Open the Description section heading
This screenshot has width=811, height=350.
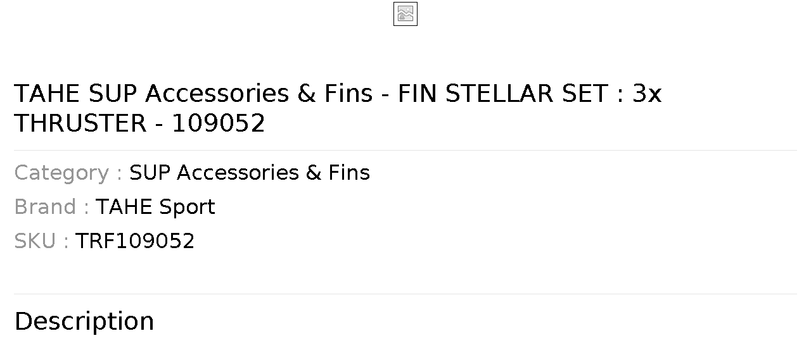84,322
